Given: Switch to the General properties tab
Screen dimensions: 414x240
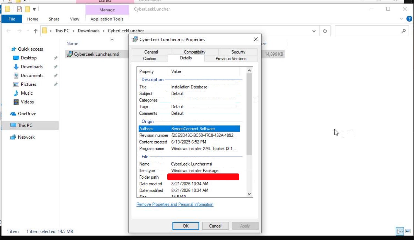Looking at the screenshot, I should 151,52.
